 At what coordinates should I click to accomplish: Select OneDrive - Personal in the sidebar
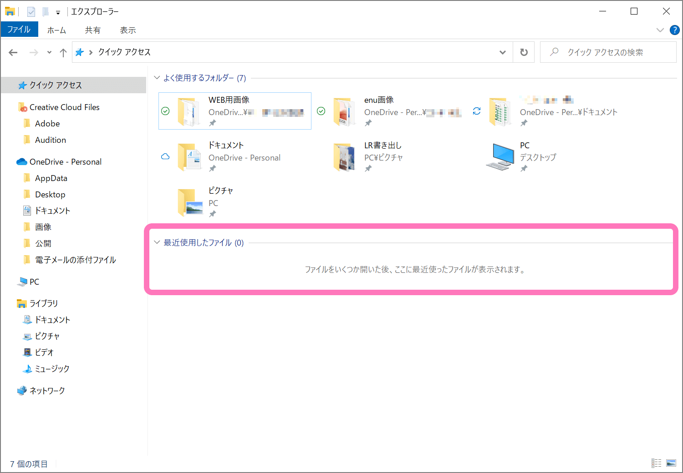pyautogui.click(x=65, y=161)
